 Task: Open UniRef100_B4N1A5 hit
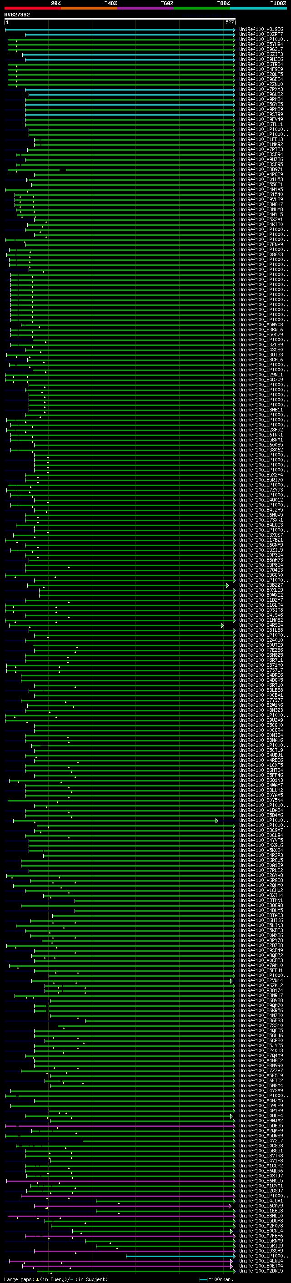point(261,189)
